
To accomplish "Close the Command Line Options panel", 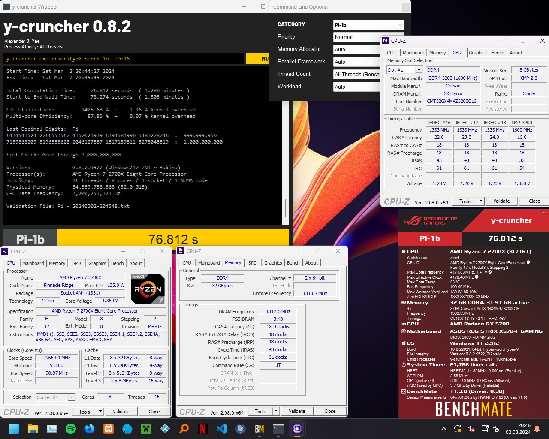I will click(406, 7).
